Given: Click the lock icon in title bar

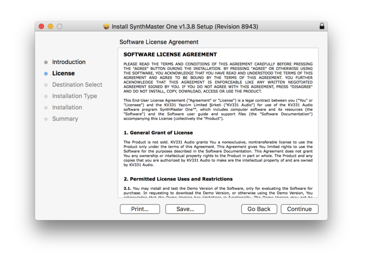Looking at the screenshot, I should pos(321,26).
